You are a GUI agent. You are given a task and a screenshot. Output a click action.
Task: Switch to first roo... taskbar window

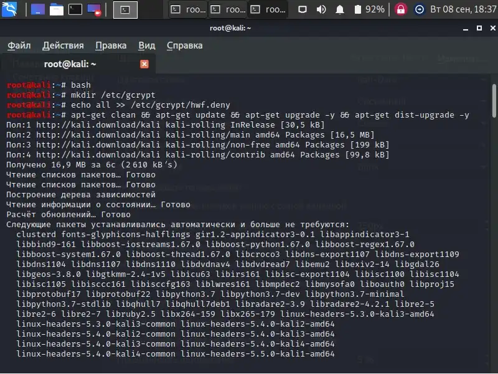pos(188,9)
